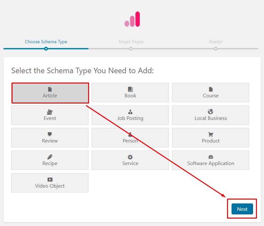Select the Job Posting schema

[x=130, y=115]
